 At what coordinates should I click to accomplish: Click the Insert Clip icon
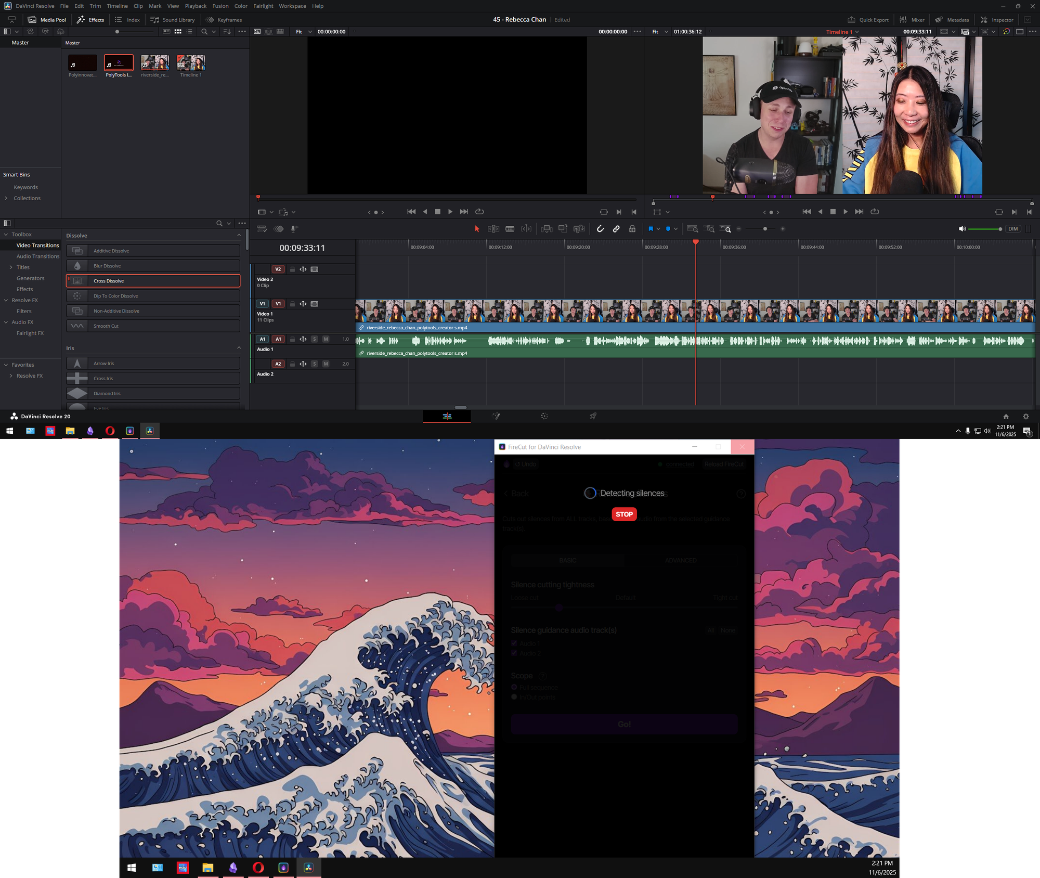point(547,229)
